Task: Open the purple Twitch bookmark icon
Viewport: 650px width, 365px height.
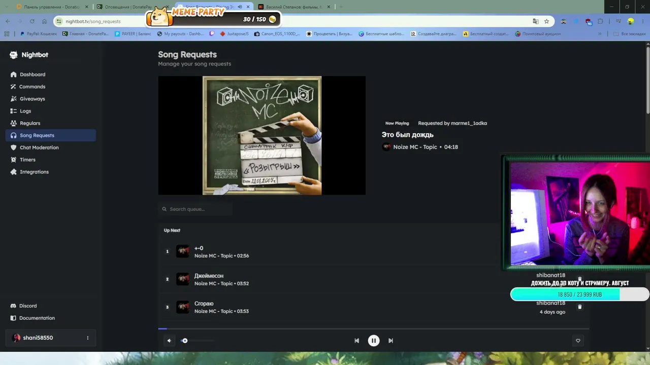Action: pos(212,34)
